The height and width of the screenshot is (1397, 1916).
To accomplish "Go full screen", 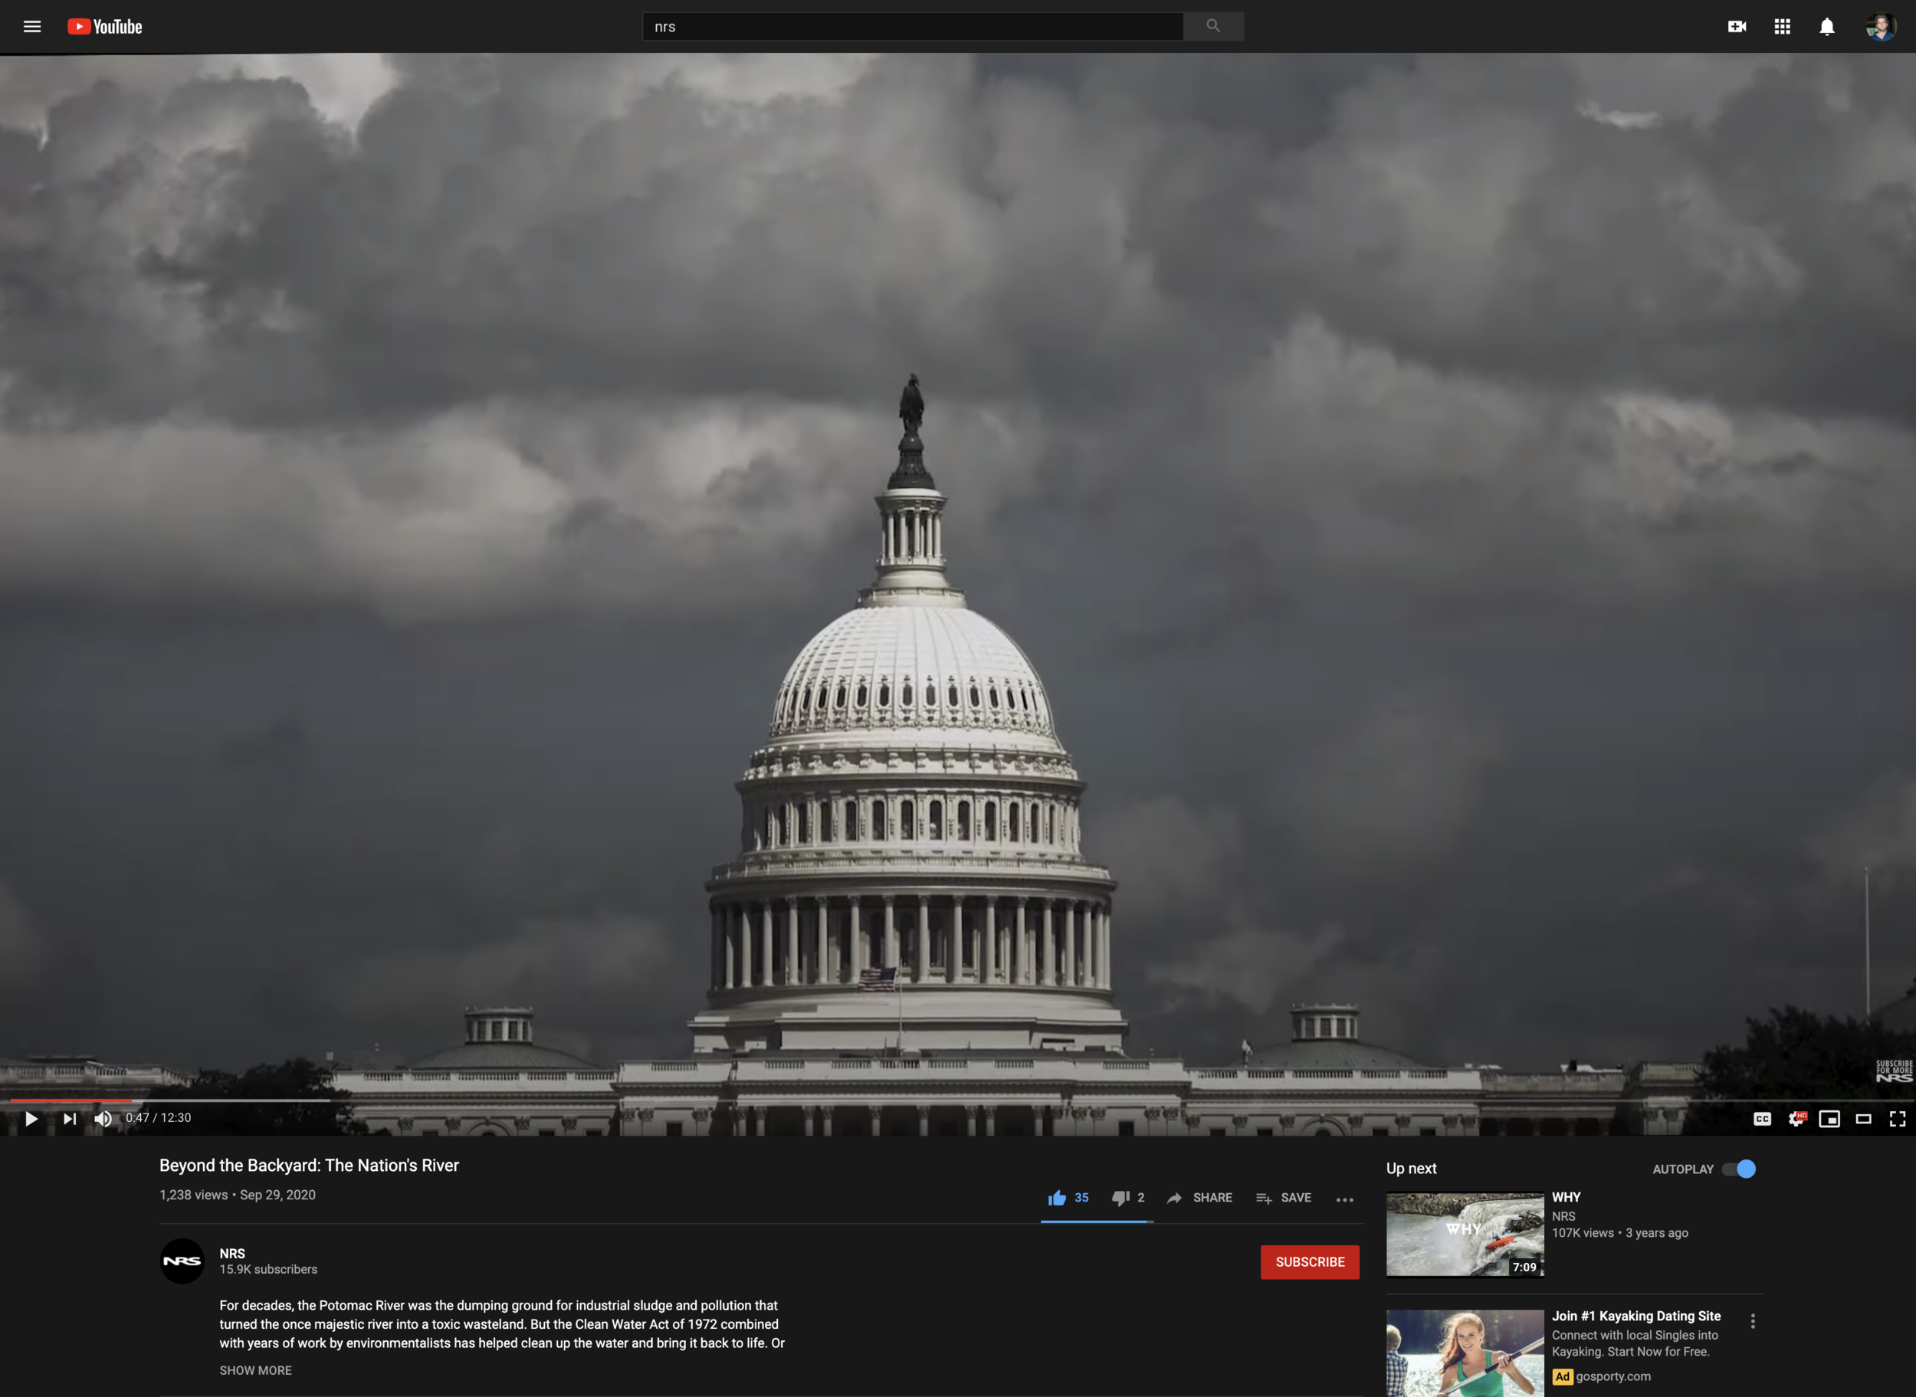I will [x=1898, y=1119].
